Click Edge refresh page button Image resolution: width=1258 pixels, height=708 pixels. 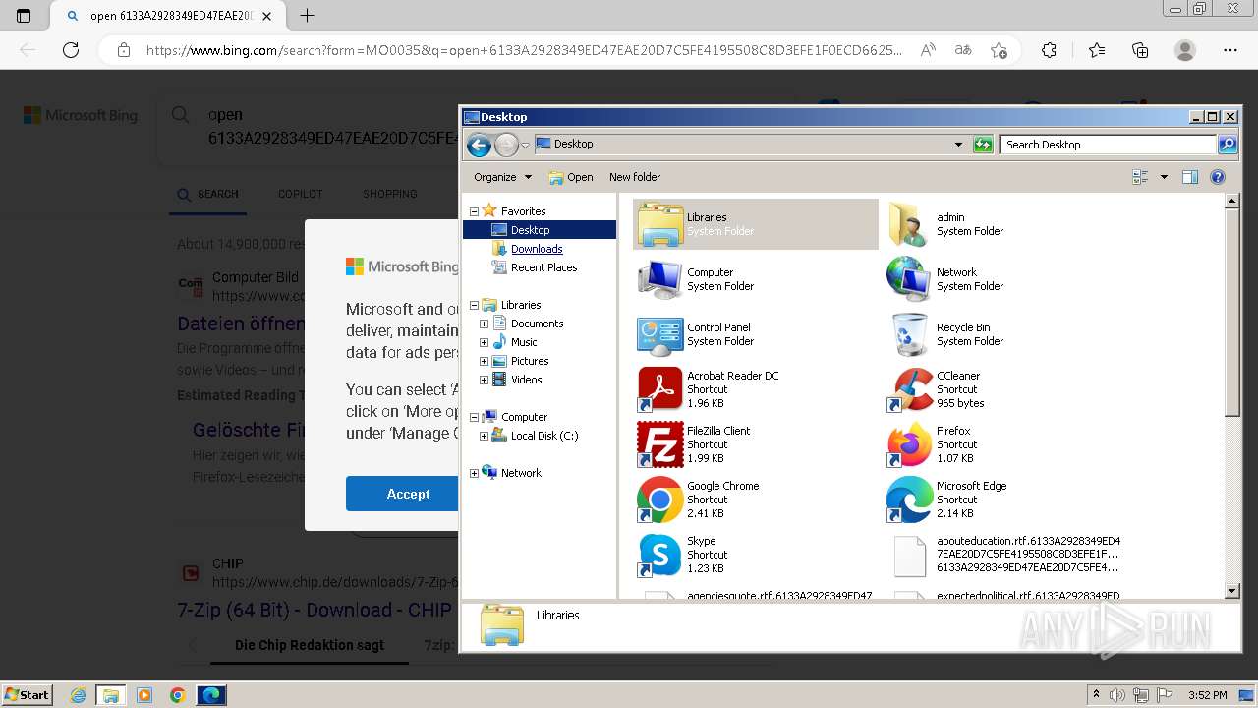point(70,50)
